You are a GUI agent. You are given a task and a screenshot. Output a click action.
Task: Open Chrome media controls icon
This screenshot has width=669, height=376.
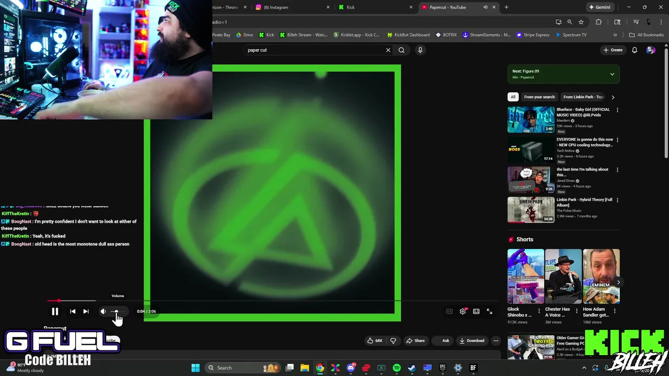tap(636, 22)
